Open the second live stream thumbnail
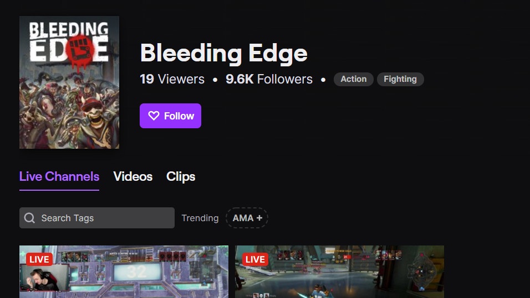Viewport: 530px width, 298px height. [339, 271]
